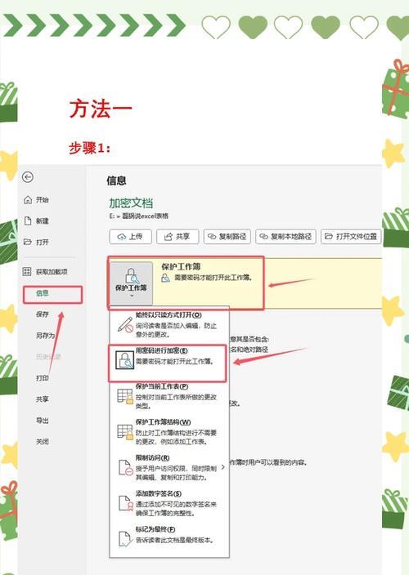The height and width of the screenshot is (575, 409).
Task: Click the 复制路径 button
Action: tap(227, 237)
